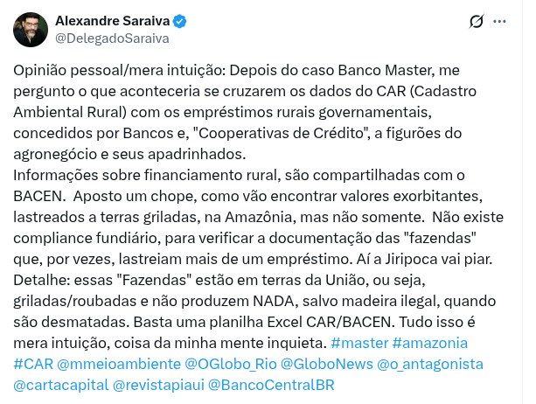Image resolution: width=536 pixels, height=404 pixels.
Task: Open the @DelegadoSaraiva handle link
Action: [x=112, y=38]
